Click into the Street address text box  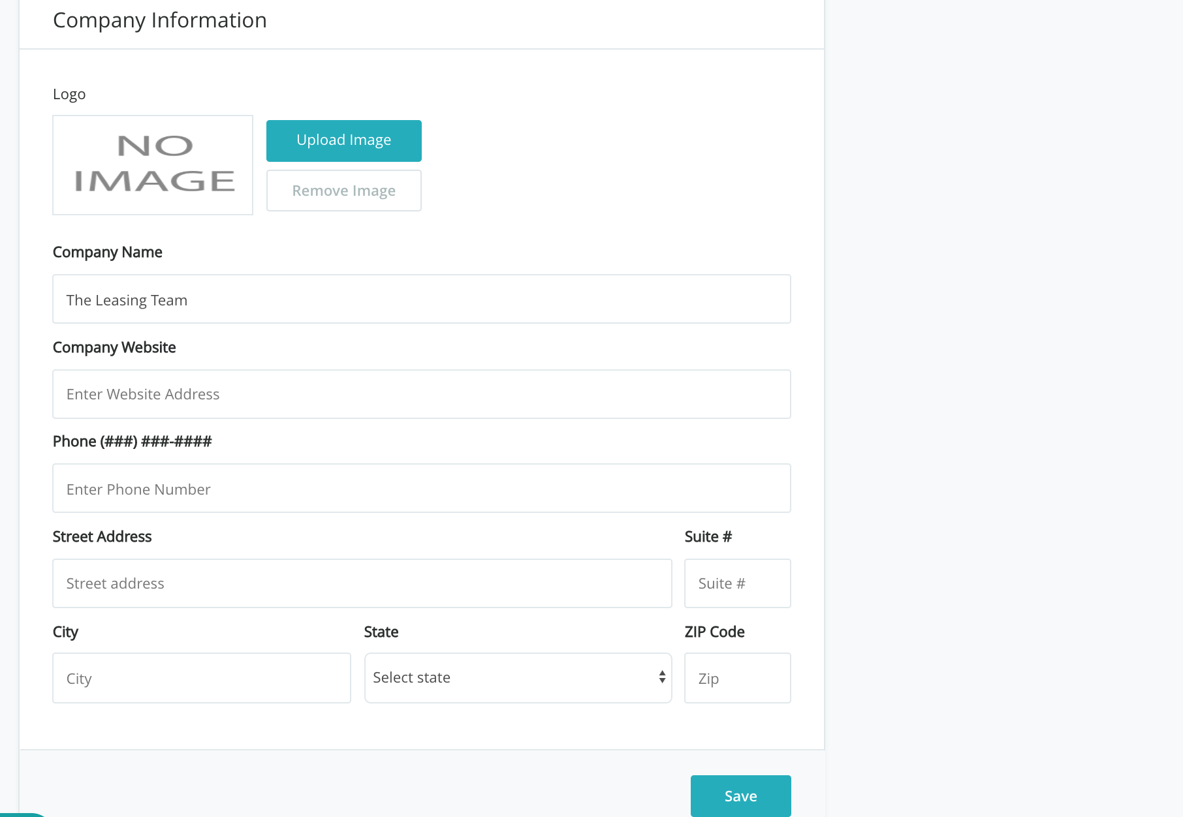(362, 583)
